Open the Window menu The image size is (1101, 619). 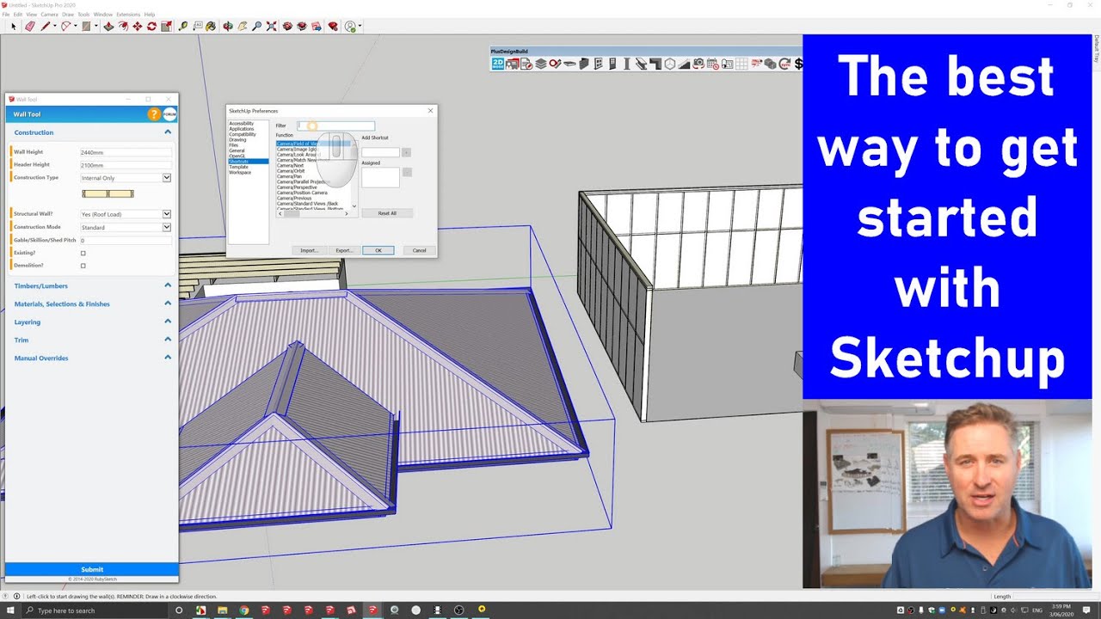pos(103,15)
